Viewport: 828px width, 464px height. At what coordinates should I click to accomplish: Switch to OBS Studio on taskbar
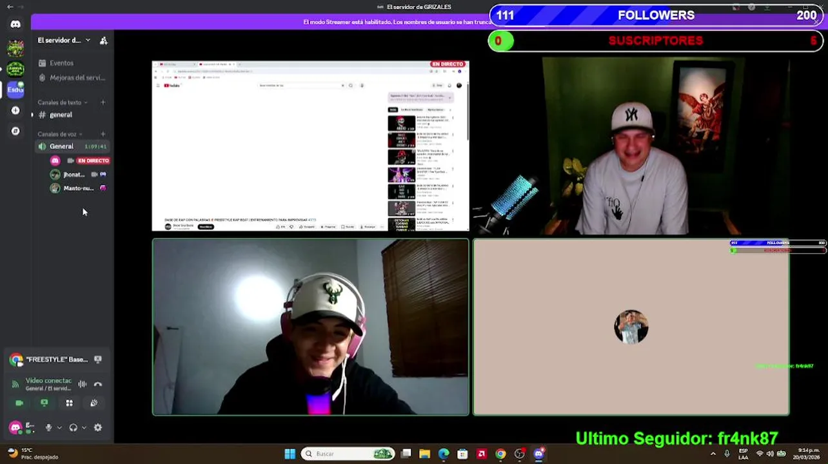pyautogui.click(x=520, y=454)
